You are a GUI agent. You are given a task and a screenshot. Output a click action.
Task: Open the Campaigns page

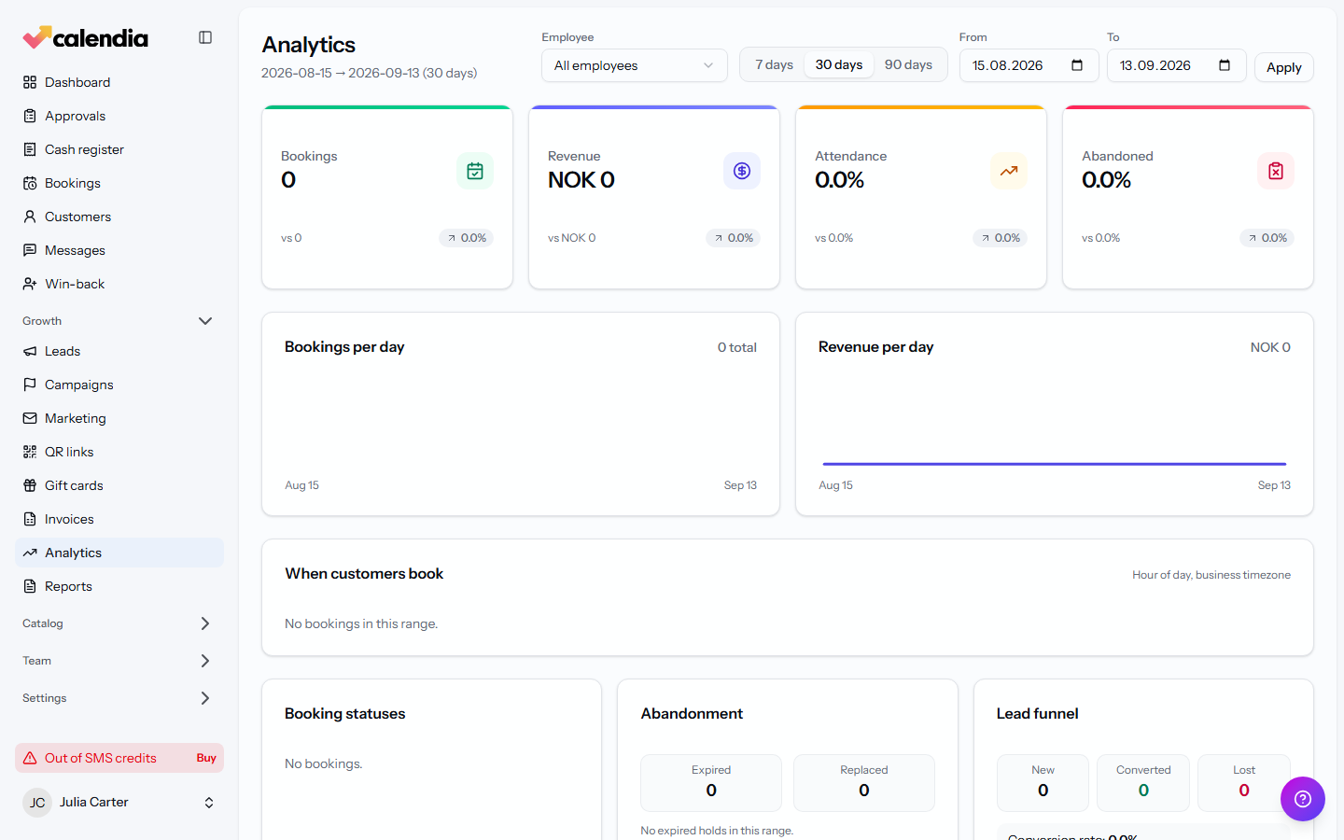(119, 385)
